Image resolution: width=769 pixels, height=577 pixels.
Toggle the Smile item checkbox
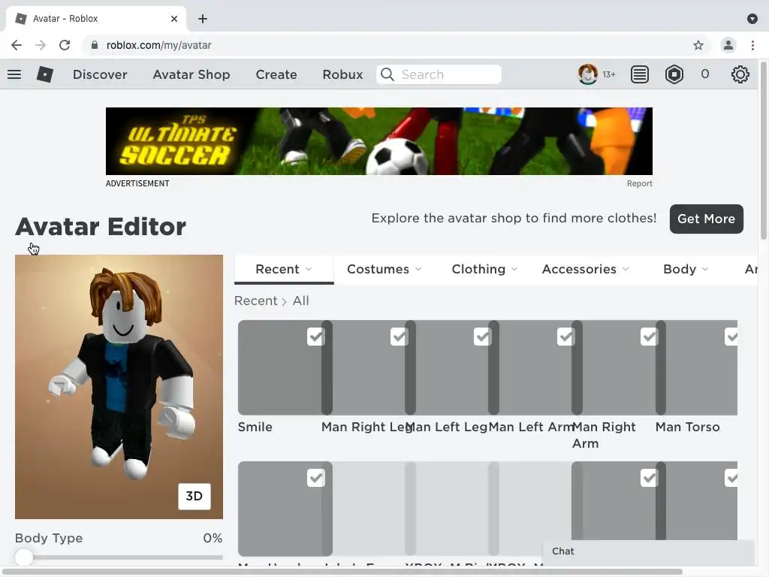tap(316, 337)
